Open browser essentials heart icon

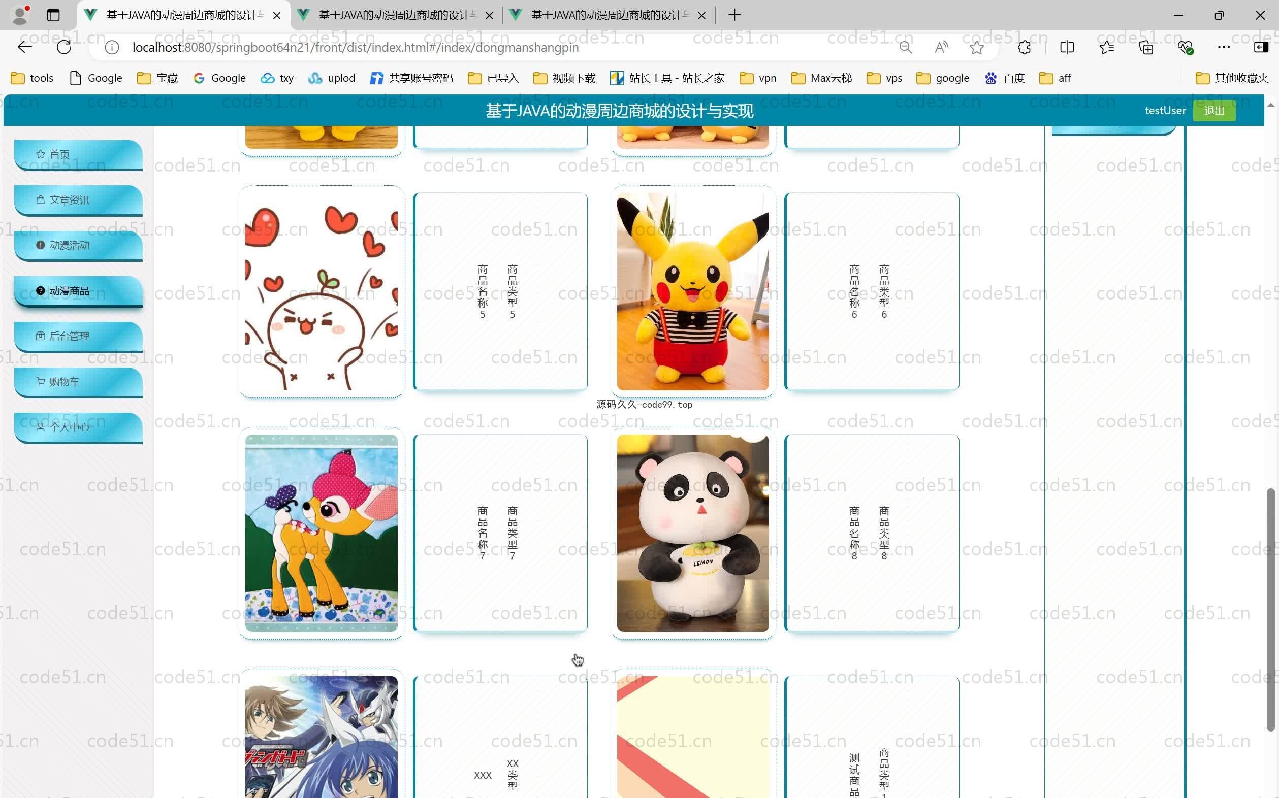1185,48
